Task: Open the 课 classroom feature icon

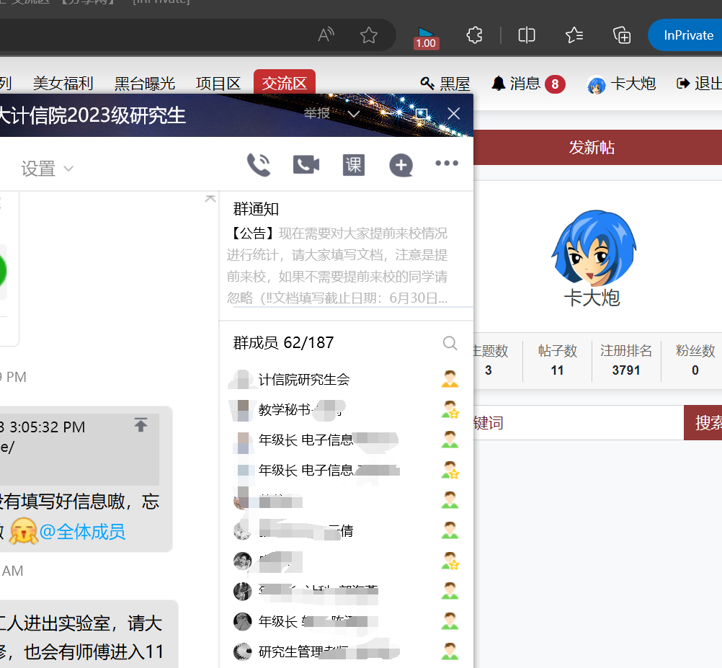Action: (353, 165)
